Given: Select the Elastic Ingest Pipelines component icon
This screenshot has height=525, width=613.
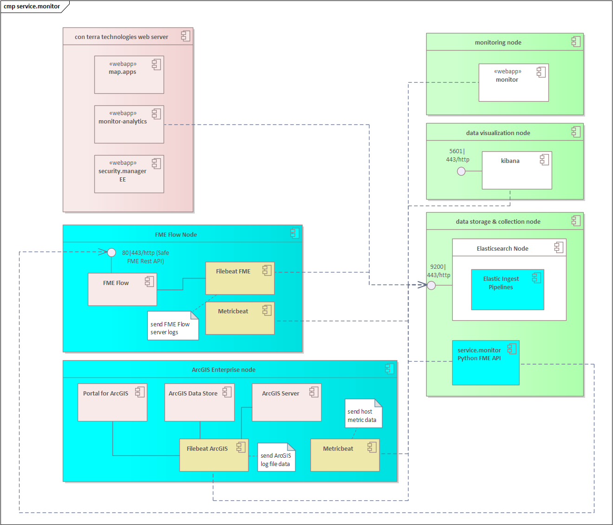Looking at the screenshot, I should pyautogui.click(x=537, y=277).
